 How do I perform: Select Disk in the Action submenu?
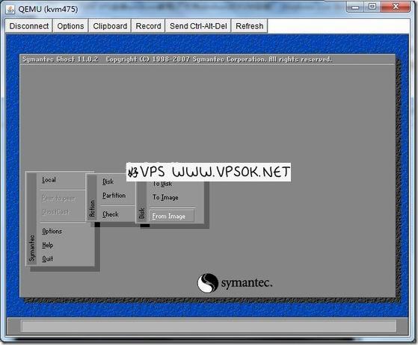[x=108, y=181]
